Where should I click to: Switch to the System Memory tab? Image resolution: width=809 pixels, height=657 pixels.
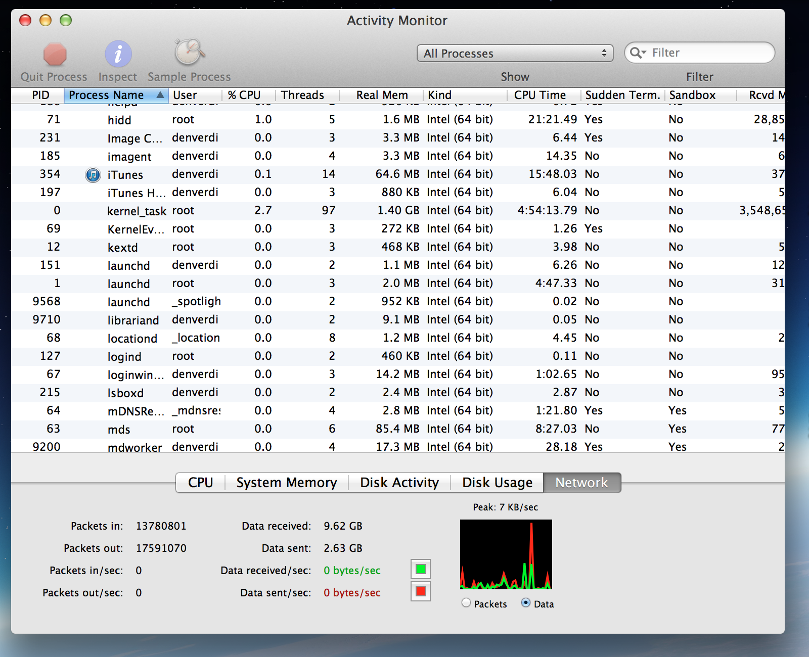[287, 483]
